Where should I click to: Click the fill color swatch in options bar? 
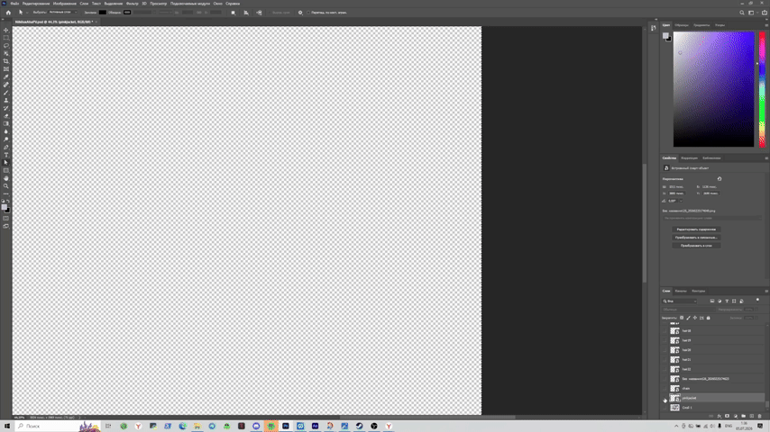click(102, 13)
